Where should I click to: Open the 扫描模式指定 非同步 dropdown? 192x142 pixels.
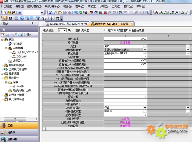[x=145, y=111]
